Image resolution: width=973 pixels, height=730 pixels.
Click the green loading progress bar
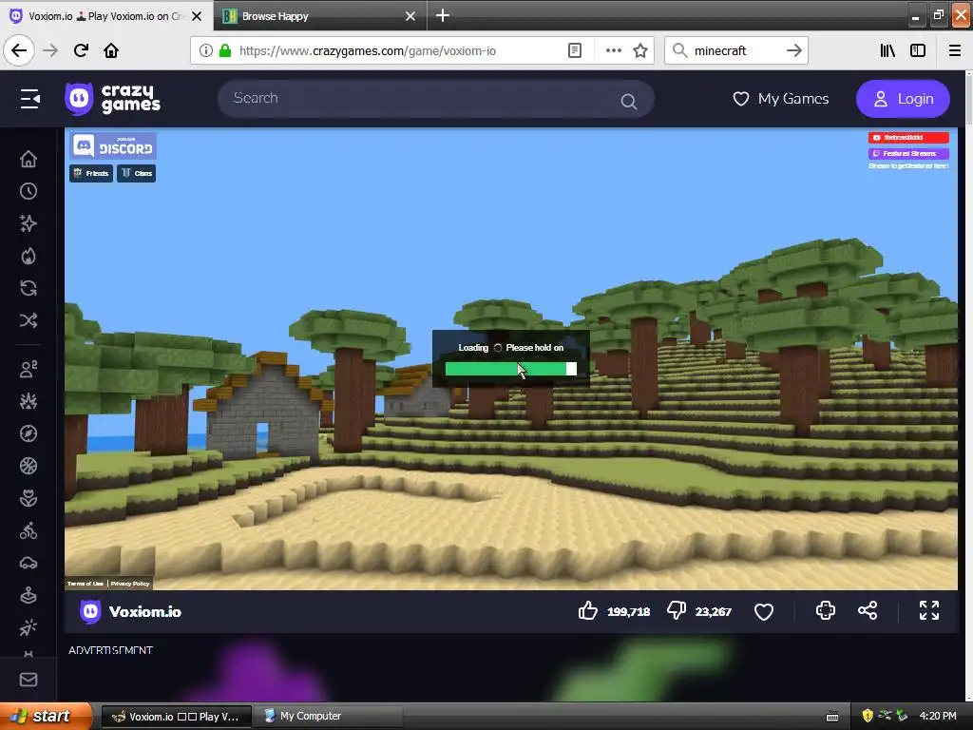click(510, 370)
